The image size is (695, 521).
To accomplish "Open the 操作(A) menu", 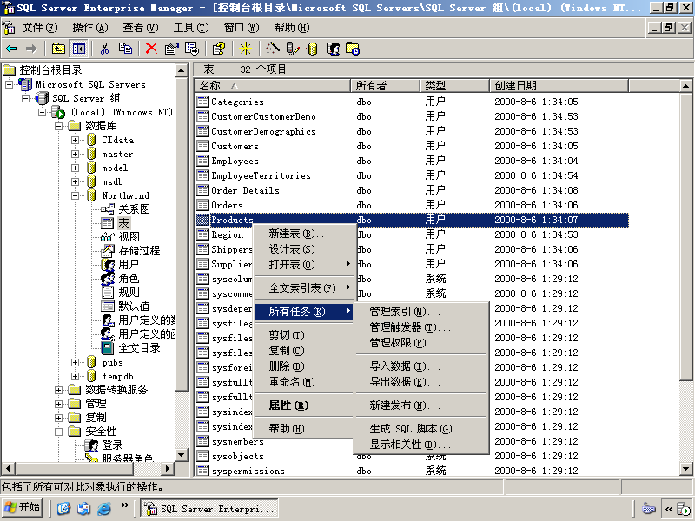I will tap(90, 28).
